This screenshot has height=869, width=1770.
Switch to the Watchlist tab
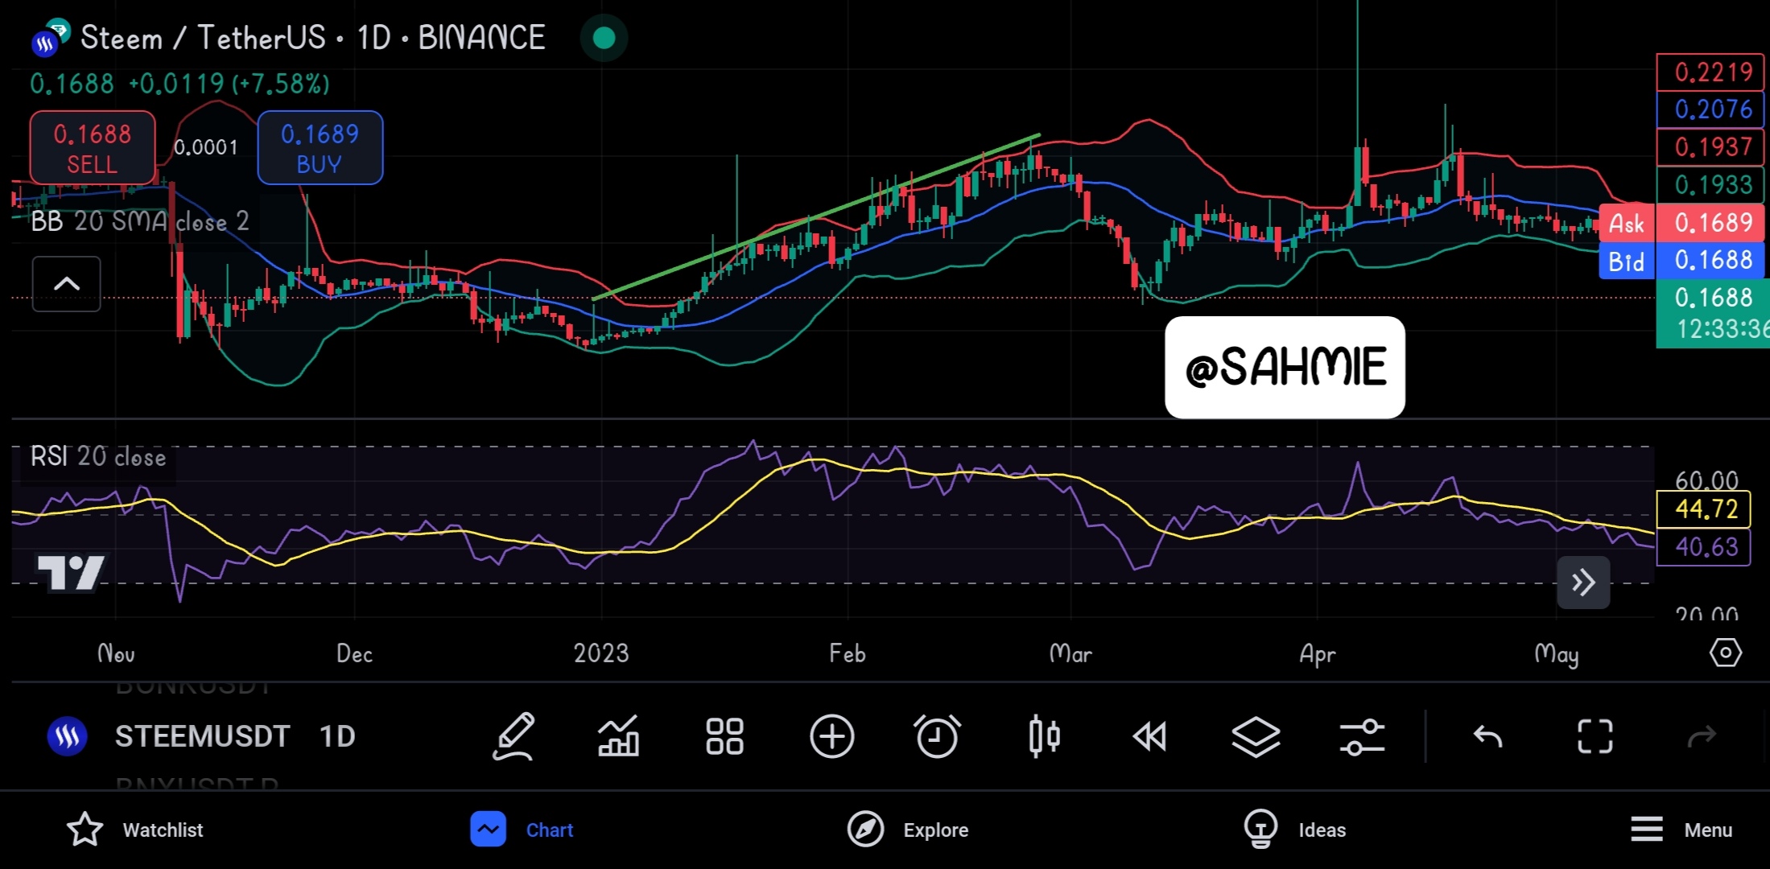(x=135, y=830)
